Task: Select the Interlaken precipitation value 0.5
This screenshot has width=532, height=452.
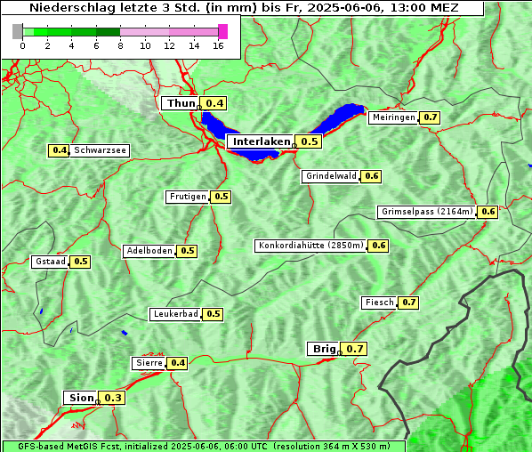Action: 309,141
